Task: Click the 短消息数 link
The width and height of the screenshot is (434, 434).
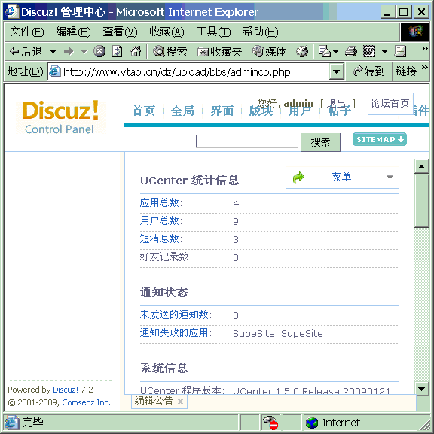Action: 160,238
